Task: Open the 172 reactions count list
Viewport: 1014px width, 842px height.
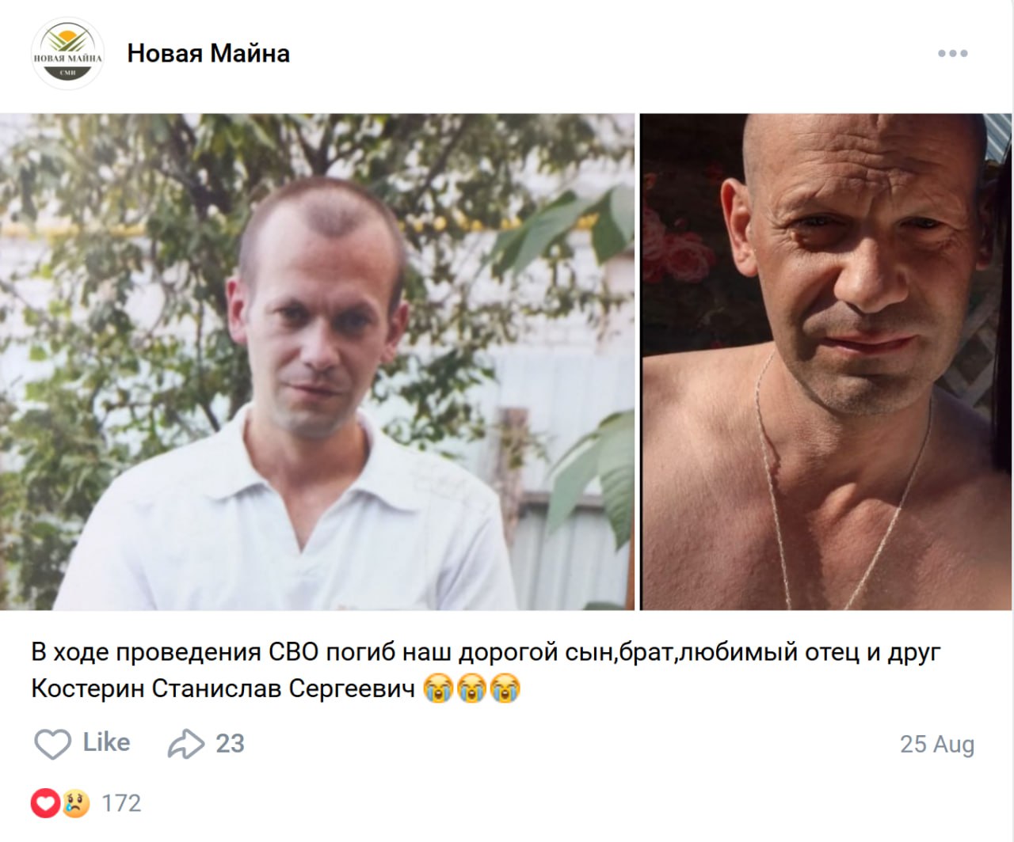Action: point(121,804)
